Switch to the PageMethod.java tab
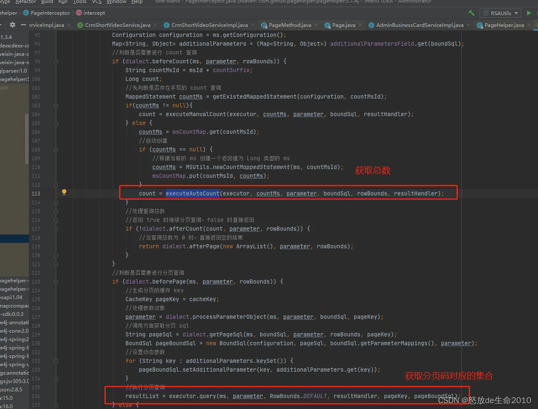This screenshot has height=409, width=538. coord(290,25)
